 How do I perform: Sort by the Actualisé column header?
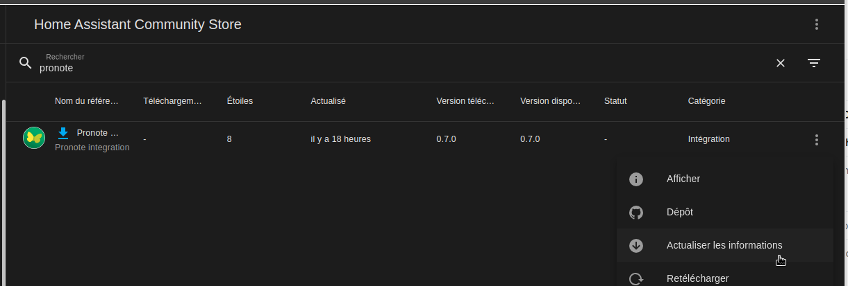pos(328,101)
